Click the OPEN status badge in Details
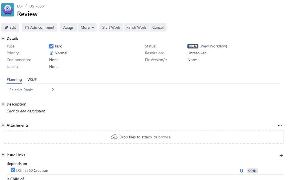Screen dimensions: 290x180 click(x=193, y=46)
